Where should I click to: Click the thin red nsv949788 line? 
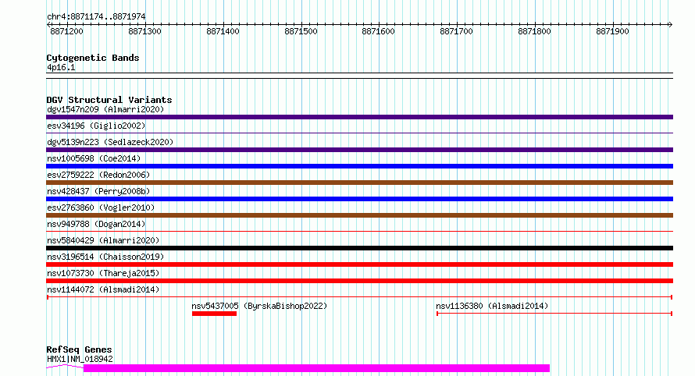pos(359,231)
